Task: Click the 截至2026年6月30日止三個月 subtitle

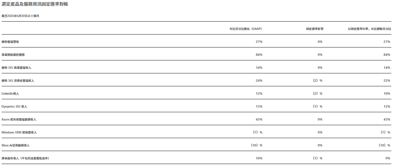Action: point(20,16)
